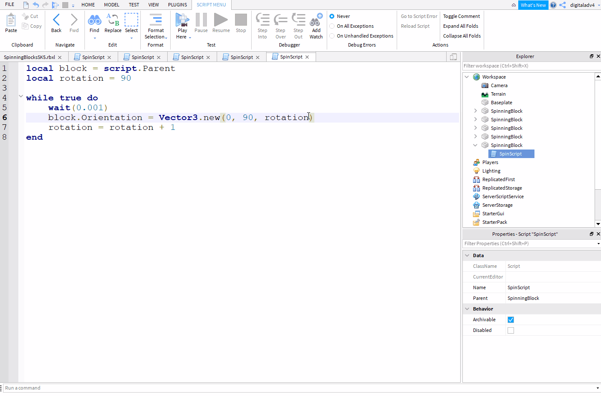Collapse the Workspace tree node
This screenshot has height=396, width=601.
click(x=467, y=77)
